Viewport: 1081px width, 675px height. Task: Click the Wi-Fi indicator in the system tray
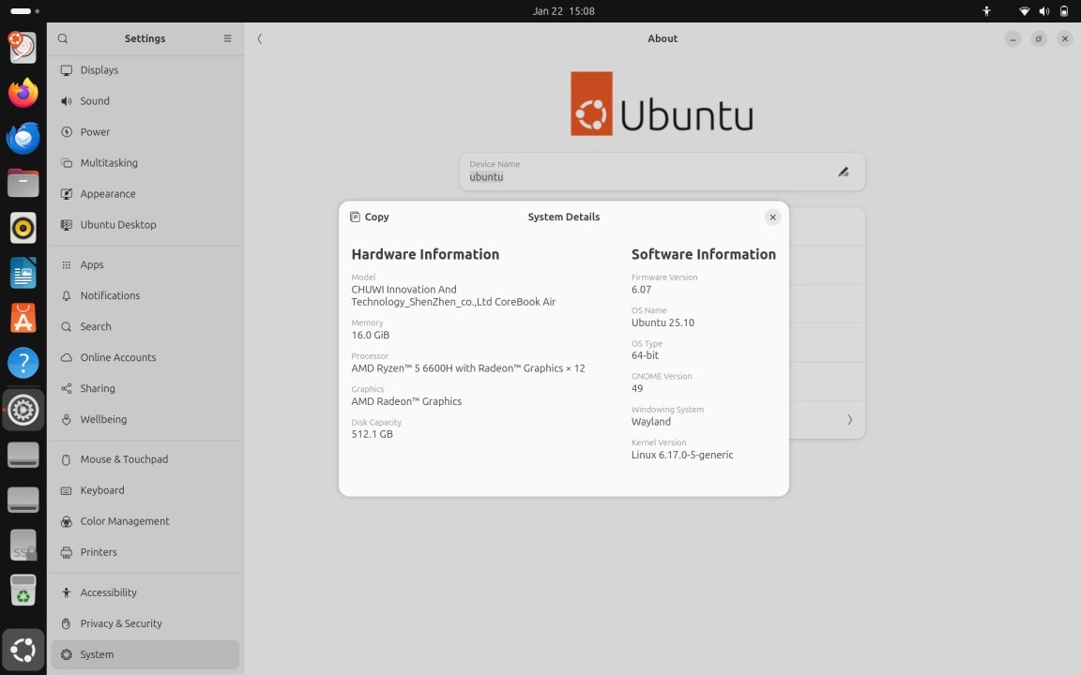coord(1024,11)
